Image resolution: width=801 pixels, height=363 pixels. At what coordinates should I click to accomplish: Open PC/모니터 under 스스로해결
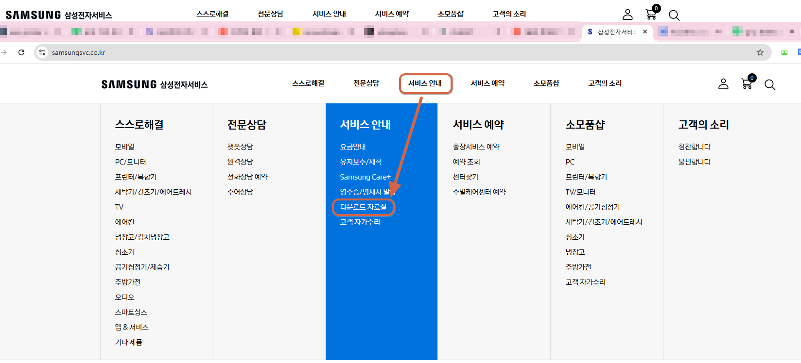coord(130,162)
